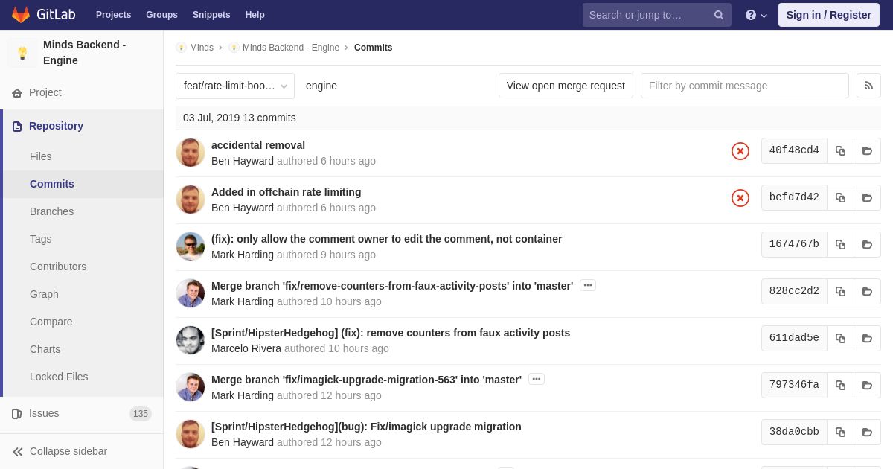The image size is (893, 469).
Task: Copy commit SHA 38da0cbb
Action: pos(840,432)
